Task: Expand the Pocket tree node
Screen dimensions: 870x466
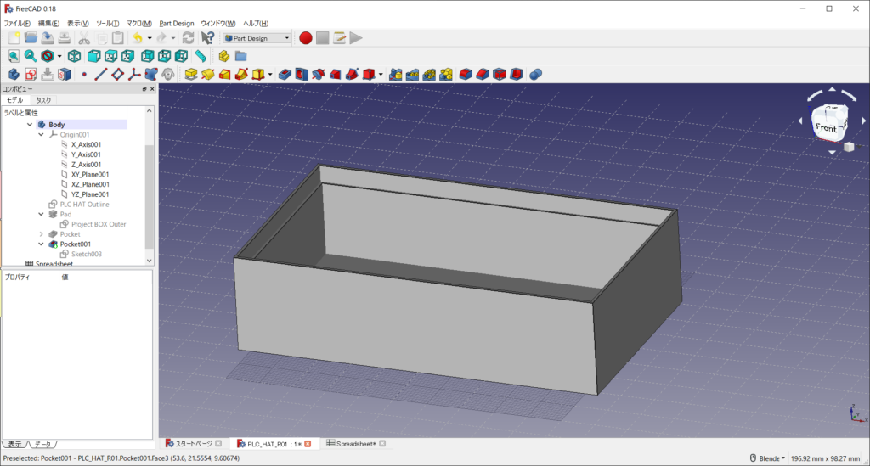Action: (41, 233)
